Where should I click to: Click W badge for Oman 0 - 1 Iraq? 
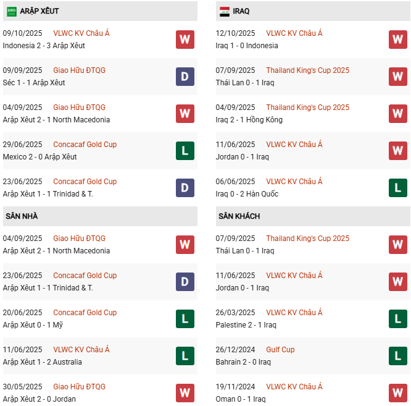click(398, 393)
